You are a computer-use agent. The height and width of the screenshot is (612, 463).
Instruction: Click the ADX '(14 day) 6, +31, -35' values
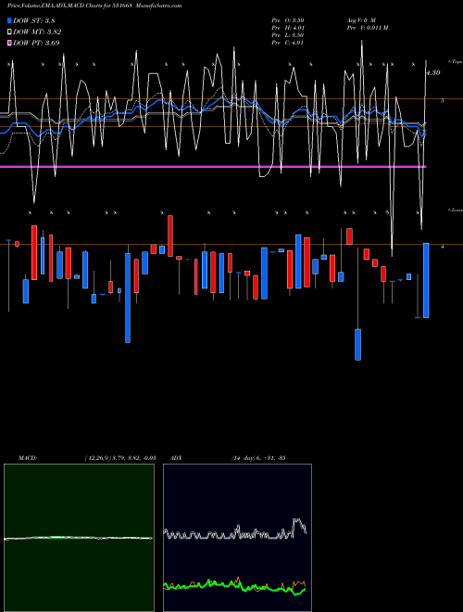coord(258,457)
